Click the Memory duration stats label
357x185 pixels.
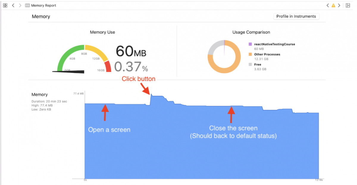pos(49,102)
